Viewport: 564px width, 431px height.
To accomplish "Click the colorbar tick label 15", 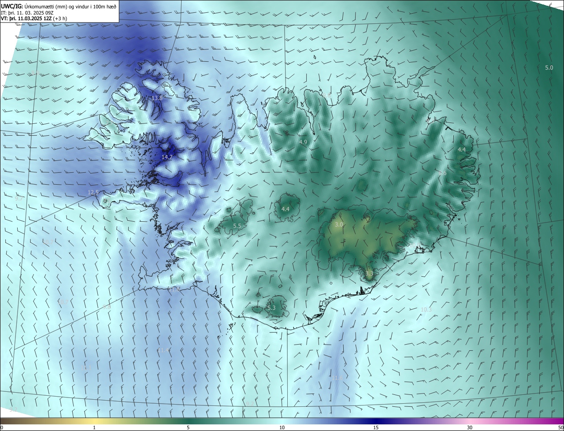I will tap(376, 427).
